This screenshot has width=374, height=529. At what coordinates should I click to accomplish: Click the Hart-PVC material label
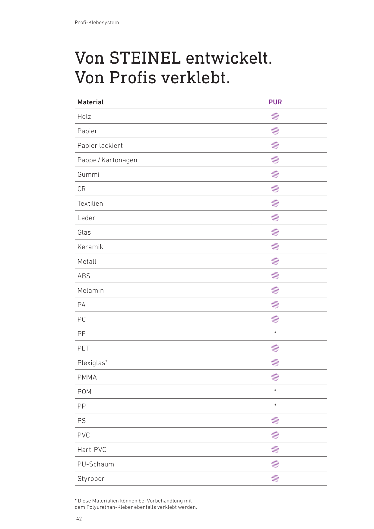[x=92, y=450]
